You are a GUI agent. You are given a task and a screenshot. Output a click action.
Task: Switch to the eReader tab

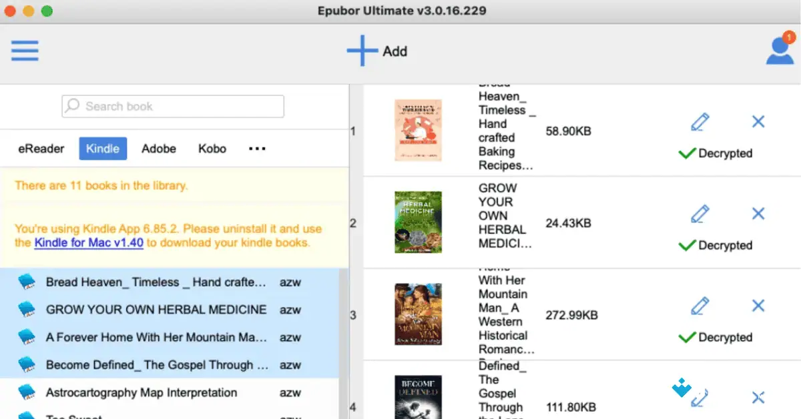[x=41, y=148]
